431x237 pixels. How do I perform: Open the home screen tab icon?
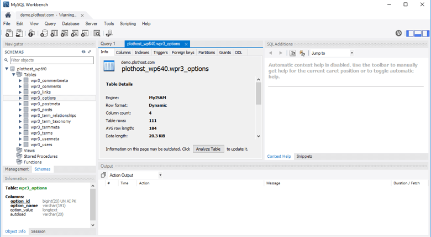click(x=8, y=15)
